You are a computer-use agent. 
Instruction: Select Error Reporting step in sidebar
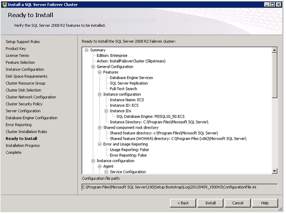pyautogui.click(x=19, y=124)
